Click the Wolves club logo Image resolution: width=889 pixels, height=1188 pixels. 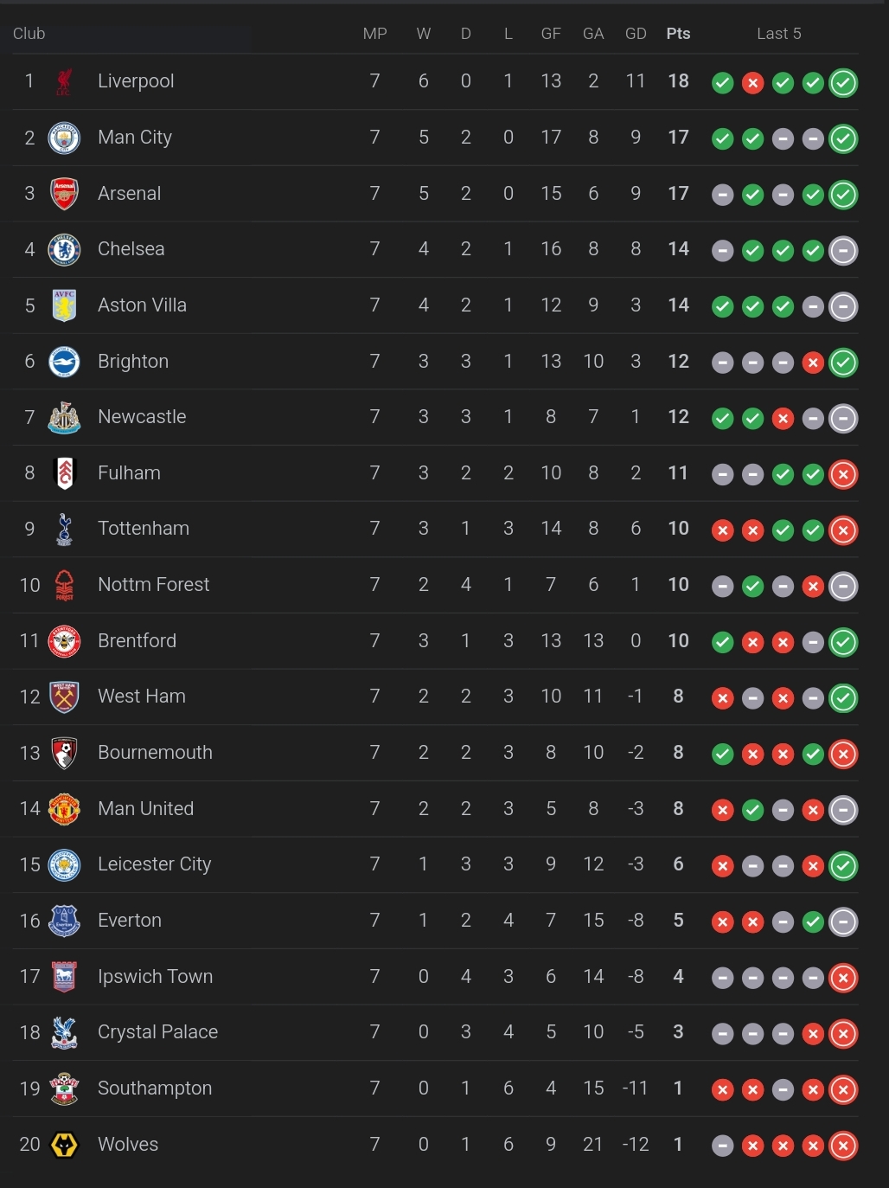coord(64,1146)
